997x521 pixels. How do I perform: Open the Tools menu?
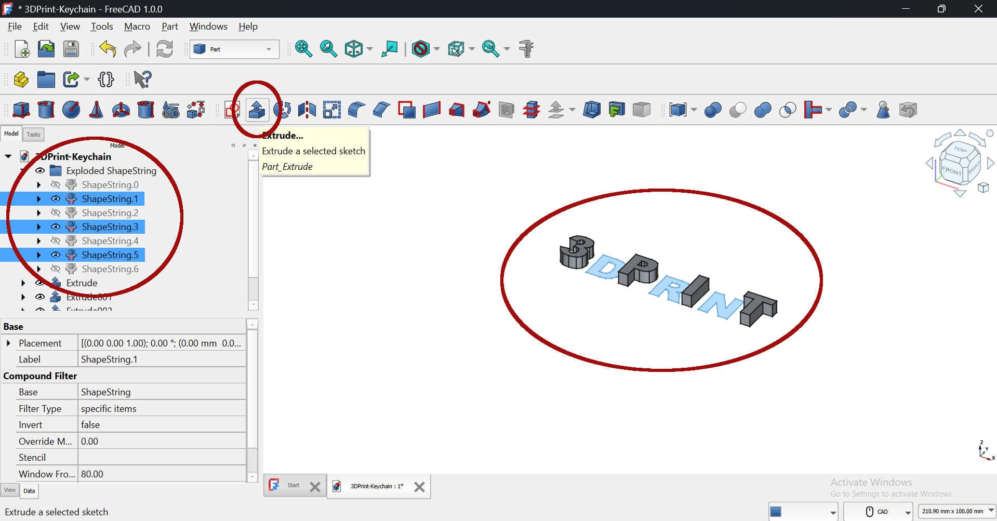point(102,26)
